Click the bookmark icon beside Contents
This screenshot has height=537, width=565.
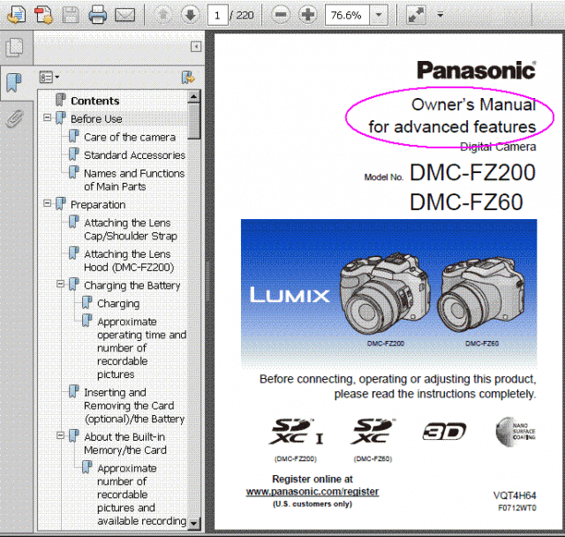click(61, 100)
